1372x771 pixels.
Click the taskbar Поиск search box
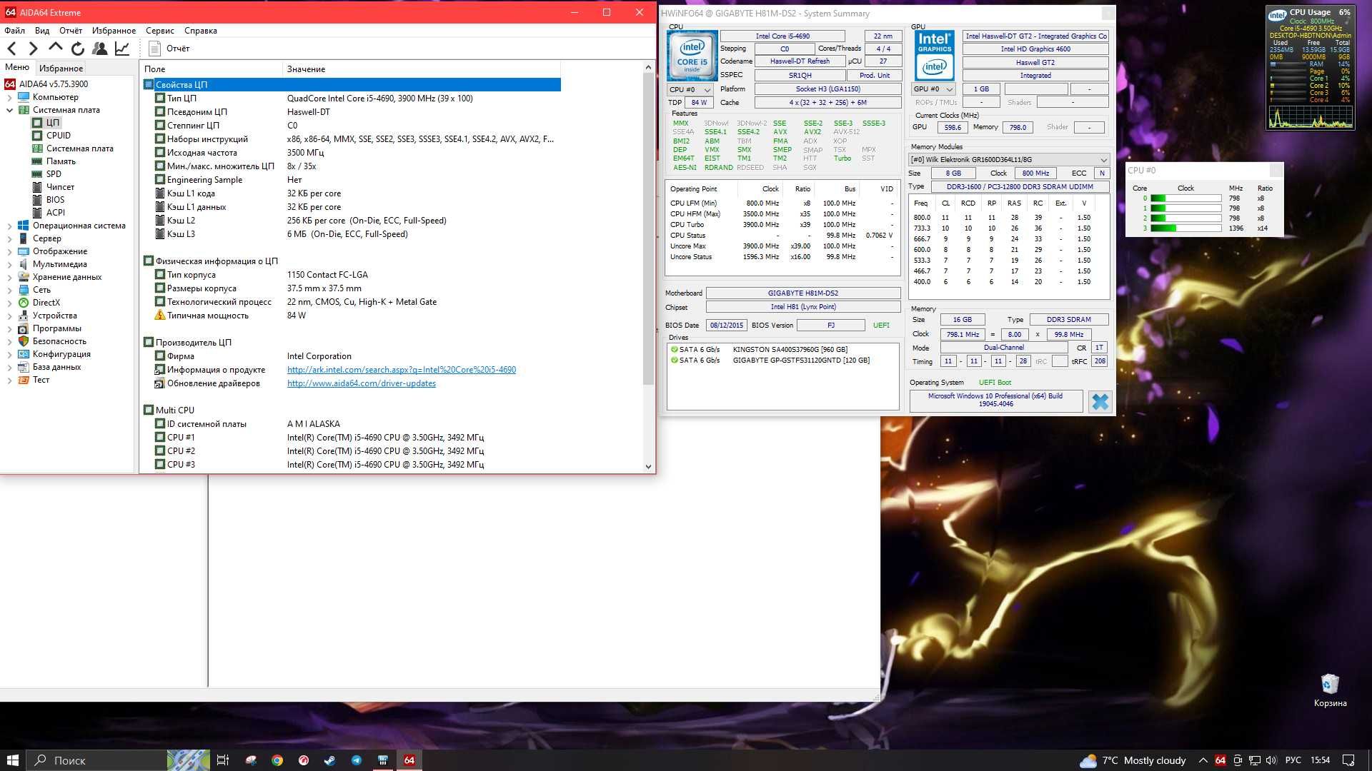[x=97, y=760]
